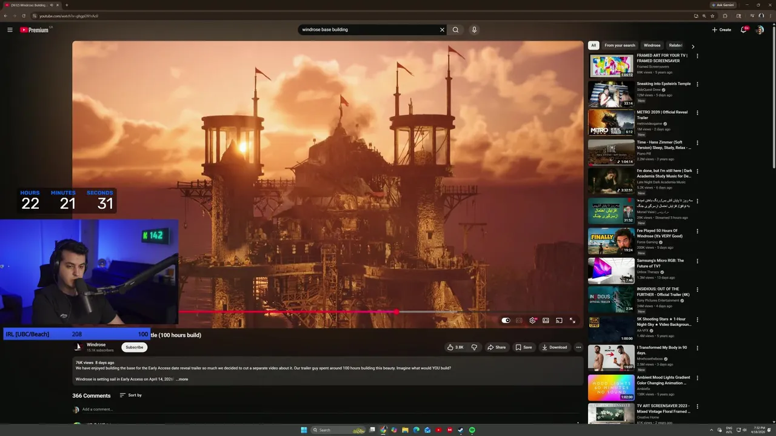Bookmark this page with star icon
Screen dimensions: 776x436
712,16
